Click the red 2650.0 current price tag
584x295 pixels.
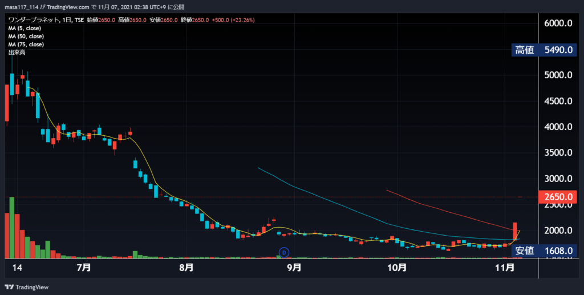coord(558,197)
